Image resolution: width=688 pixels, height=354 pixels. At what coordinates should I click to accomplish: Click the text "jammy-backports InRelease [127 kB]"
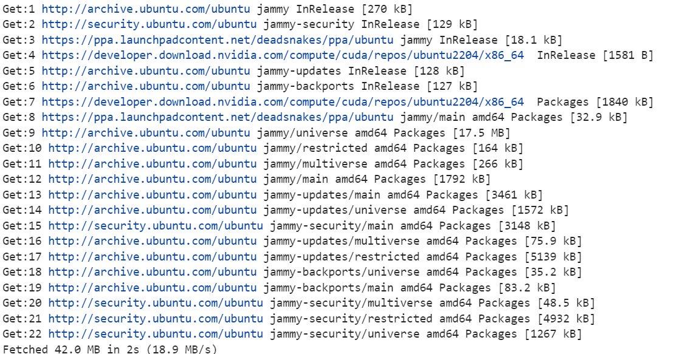[367, 86]
